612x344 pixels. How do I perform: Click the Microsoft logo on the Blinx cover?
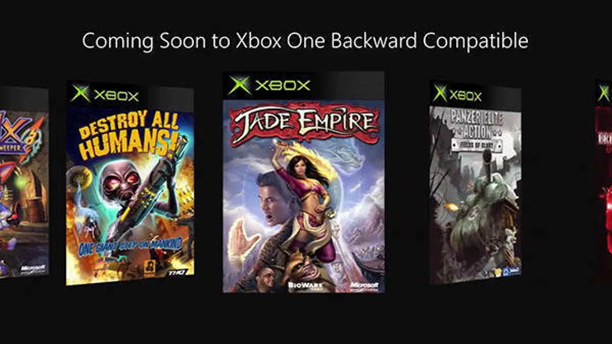(33, 268)
